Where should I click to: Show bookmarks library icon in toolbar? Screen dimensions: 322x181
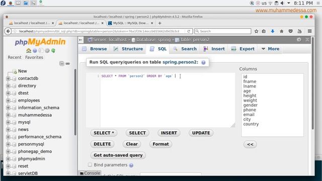click(264, 31)
